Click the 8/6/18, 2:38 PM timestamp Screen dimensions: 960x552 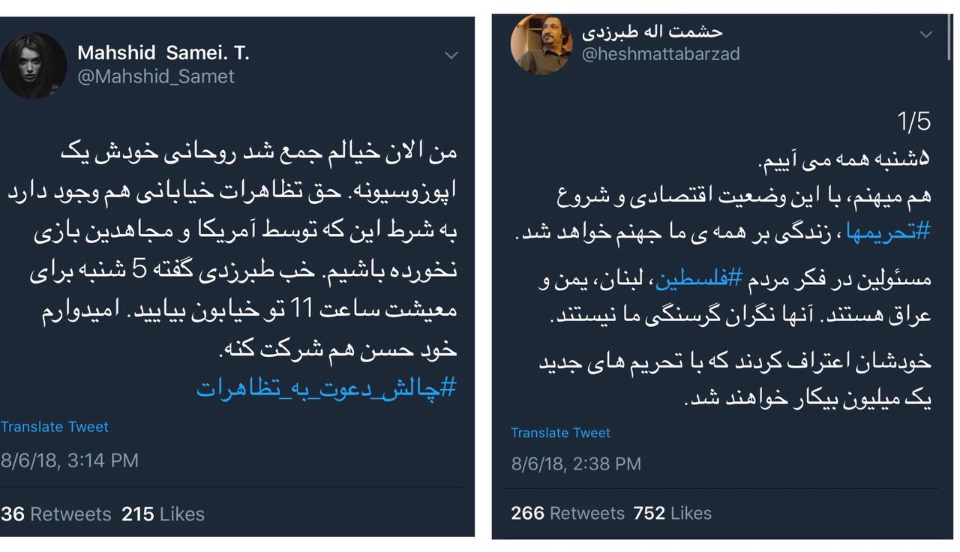click(576, 463)
